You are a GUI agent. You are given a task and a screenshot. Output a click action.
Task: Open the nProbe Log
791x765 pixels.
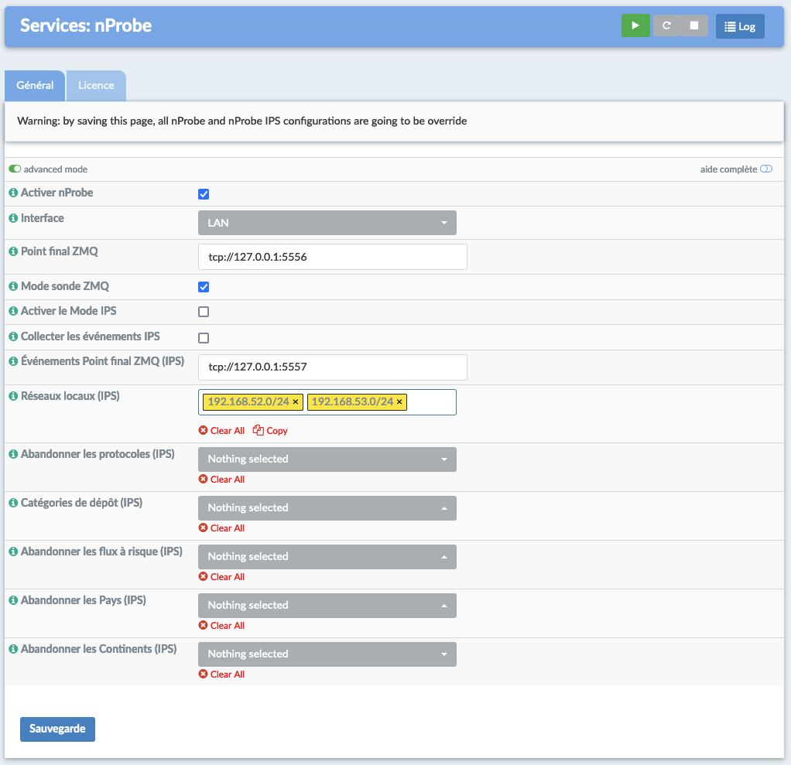pos(740,26)
